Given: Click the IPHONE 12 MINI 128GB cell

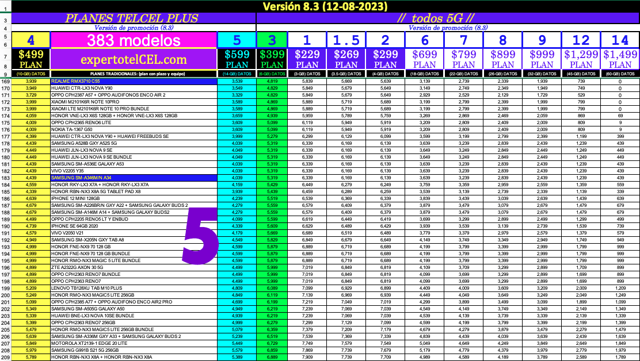Looking at the screenshot, I should tap(134, 198).
